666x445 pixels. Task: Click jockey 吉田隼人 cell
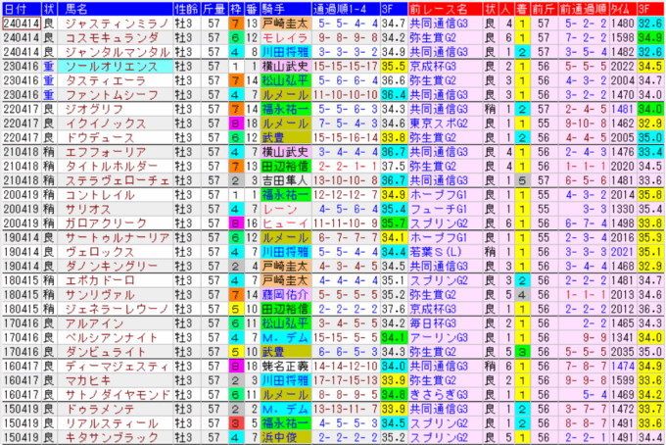(286, 180)
